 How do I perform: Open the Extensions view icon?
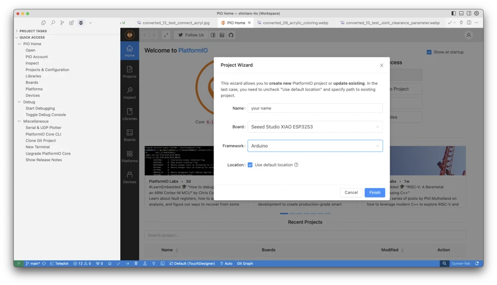(x=72, y=23)
